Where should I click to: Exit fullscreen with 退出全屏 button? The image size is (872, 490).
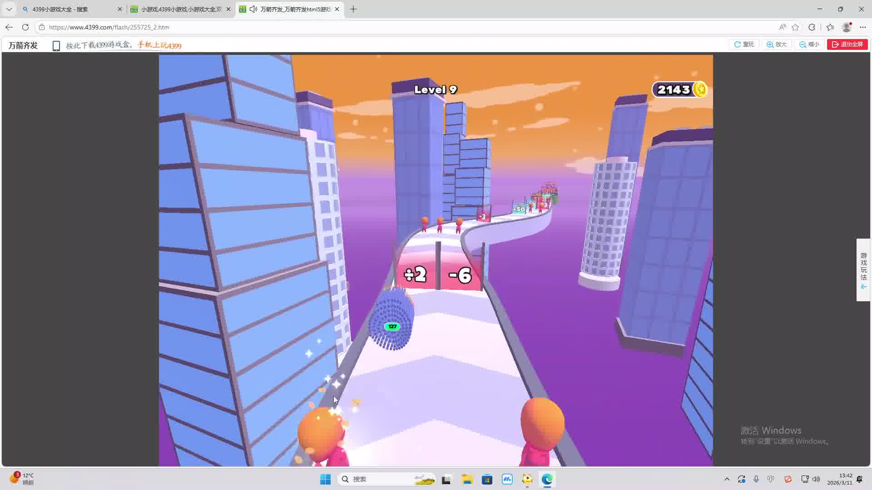pyautogui.click(x=847, y=44)
